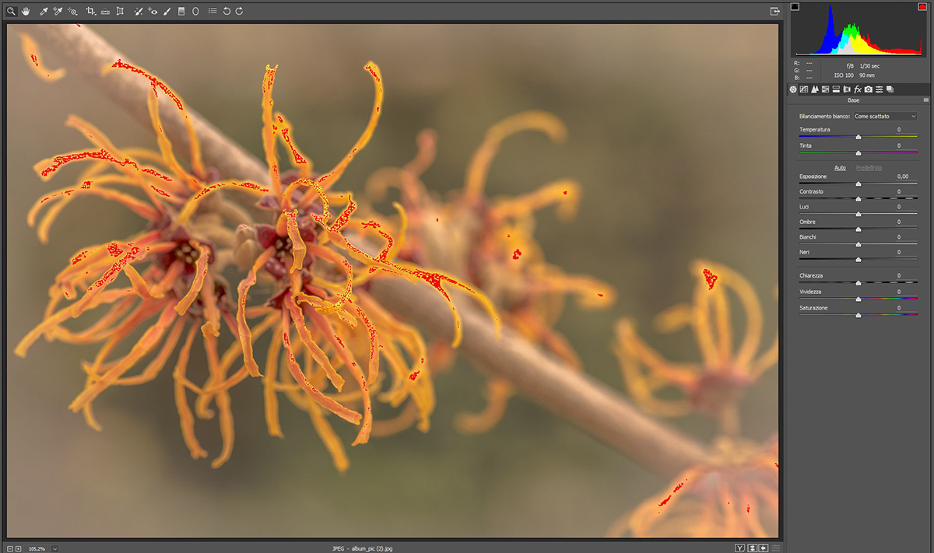
Task: Rotate image counterclockwise
Action: [226, 12]
